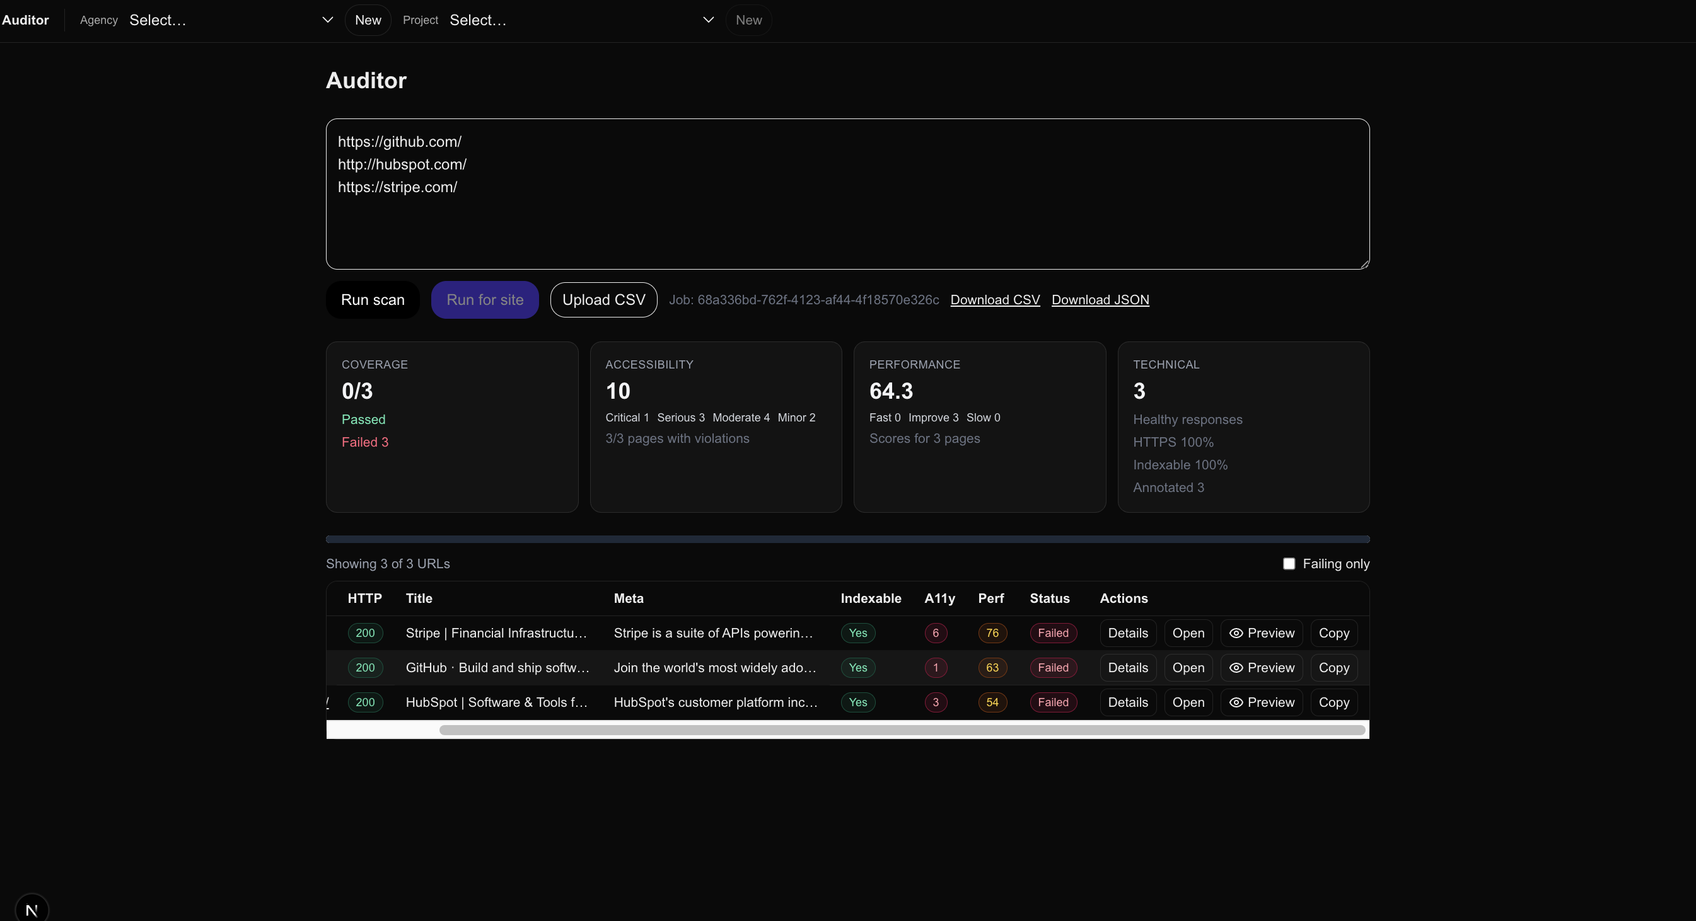Image resolution: width=1696 pixels, height=921 pixels.
Task: Click eye Preview icon for HubSpot row
Action: (x=1236, y=702)
